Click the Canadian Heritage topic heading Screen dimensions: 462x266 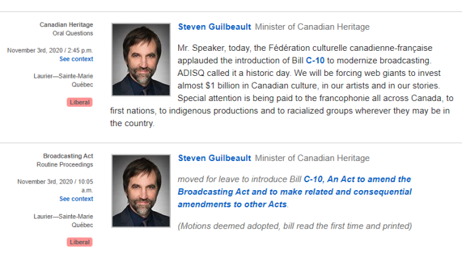click(66, 24)
